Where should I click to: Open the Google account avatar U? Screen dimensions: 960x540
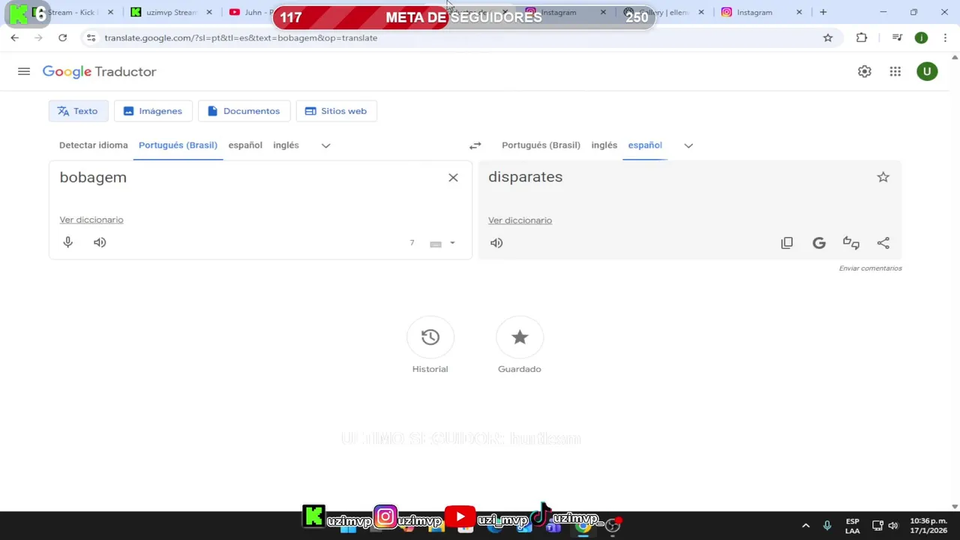[x=927, y=71]
